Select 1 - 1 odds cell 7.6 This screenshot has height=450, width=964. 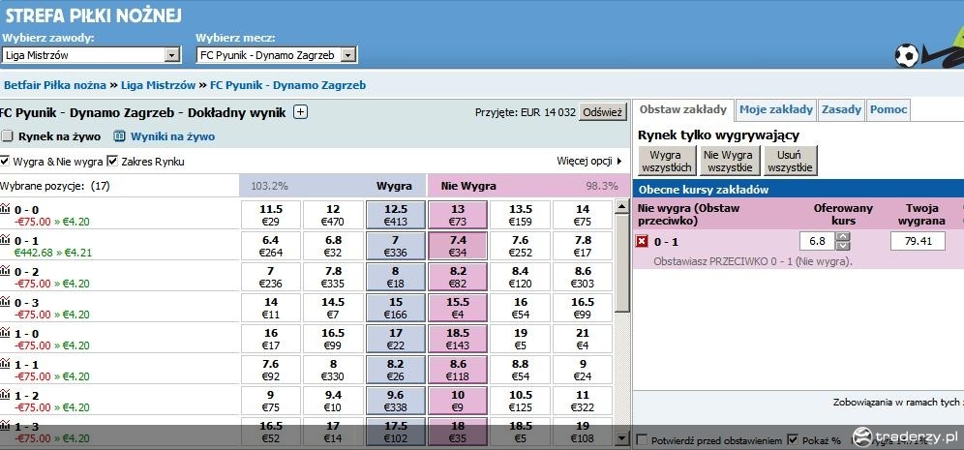click(270, 370)
